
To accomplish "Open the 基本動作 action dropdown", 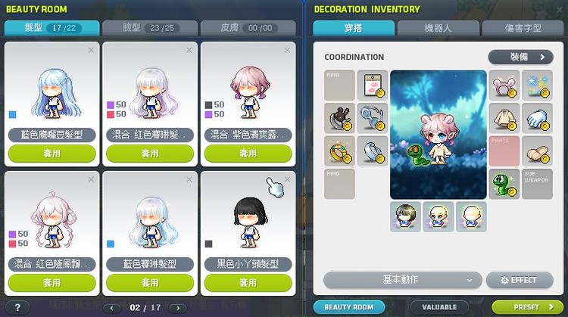I will (x=402, y=280).
